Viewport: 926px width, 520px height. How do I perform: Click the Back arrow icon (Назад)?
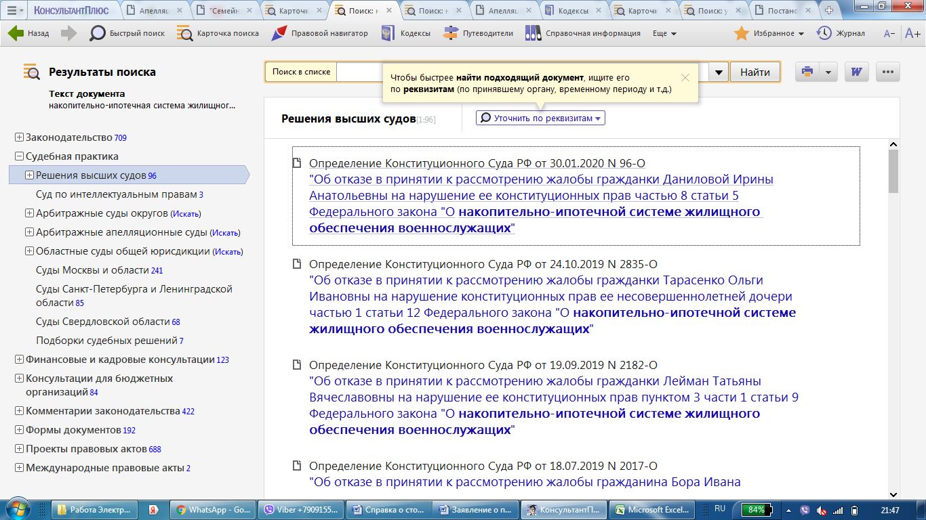16,33
